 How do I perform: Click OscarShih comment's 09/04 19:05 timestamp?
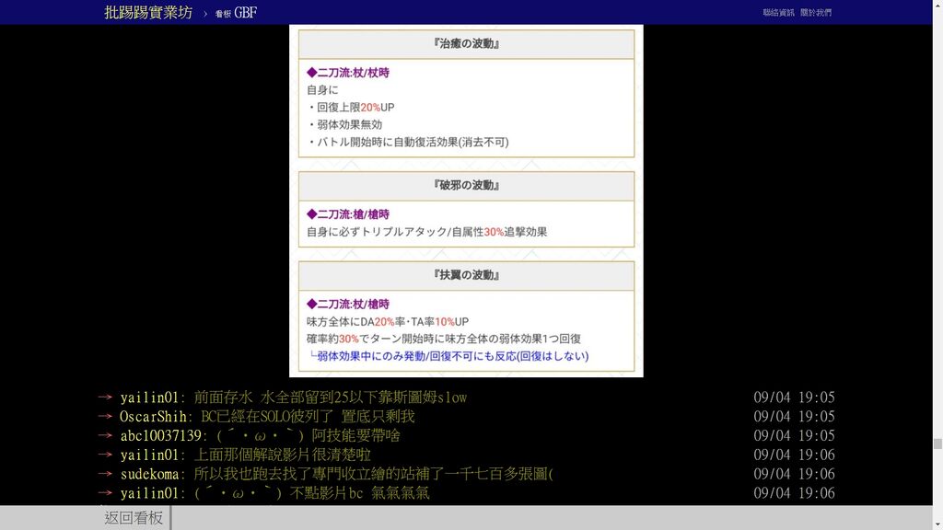tap(794, 417)
